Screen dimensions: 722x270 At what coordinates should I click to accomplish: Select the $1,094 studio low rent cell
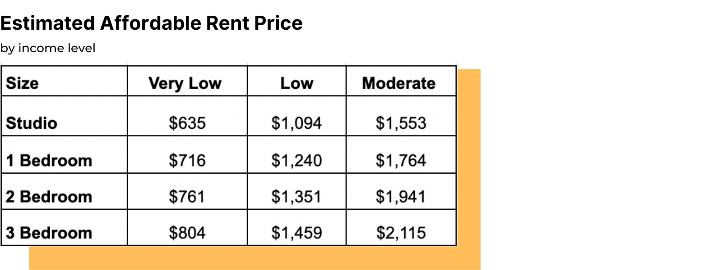point(296,123)
